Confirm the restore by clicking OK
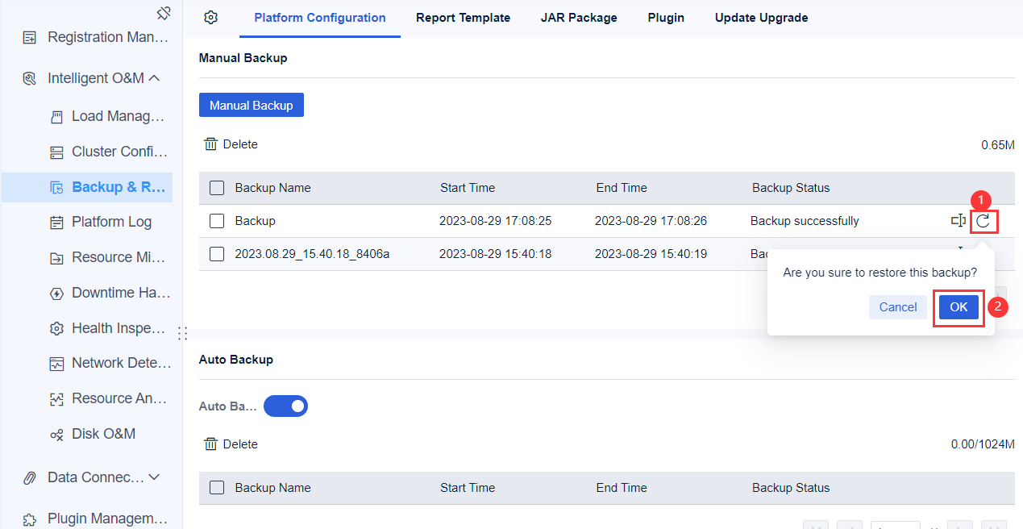Screen dimensions: 1023x529 tap(959, 306)
